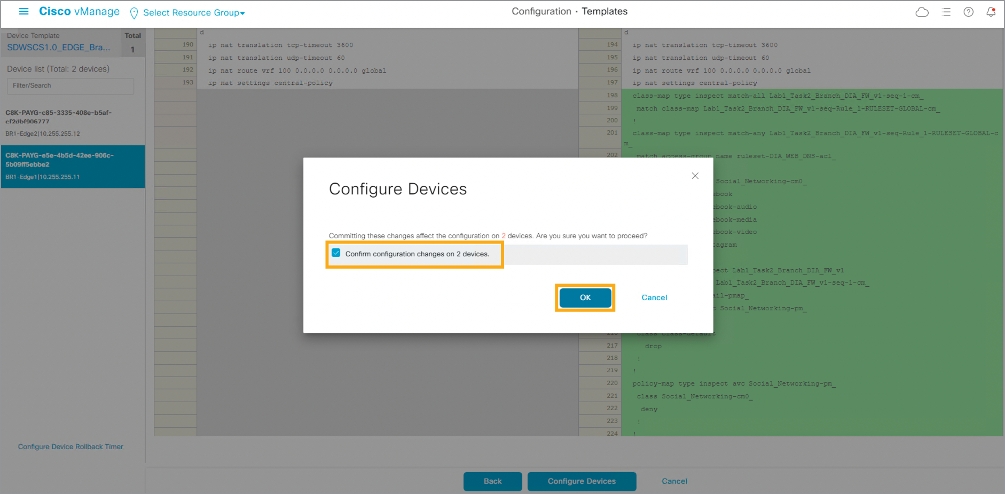1005x494 pixels.
Task: Click the Total count value 1
Action: (x=132, y=50)
